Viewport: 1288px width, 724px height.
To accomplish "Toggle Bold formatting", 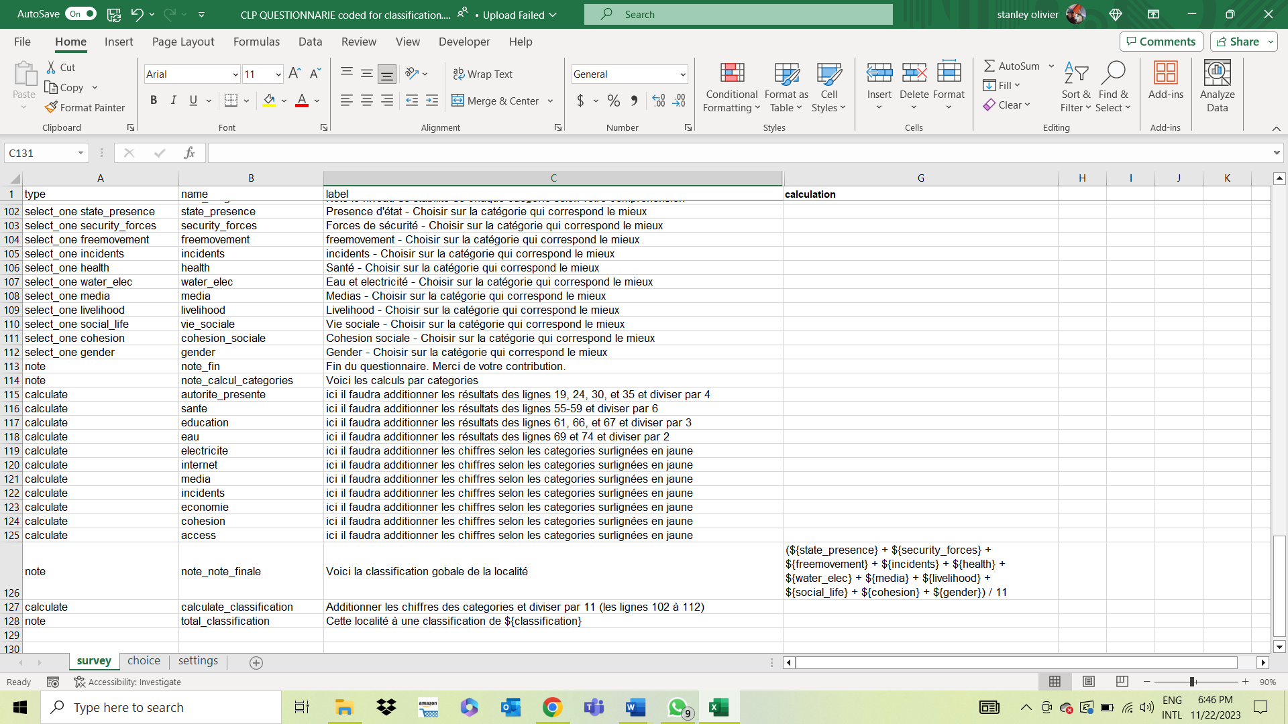I will 154,101.
